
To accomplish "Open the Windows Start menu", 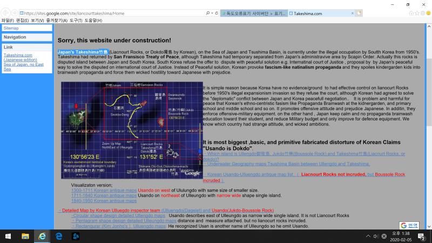I will point(8,236).
